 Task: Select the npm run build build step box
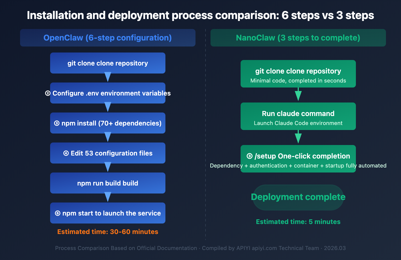[x=108, y=183]
